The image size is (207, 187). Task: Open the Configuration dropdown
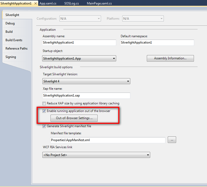click(x=80, y=19)
